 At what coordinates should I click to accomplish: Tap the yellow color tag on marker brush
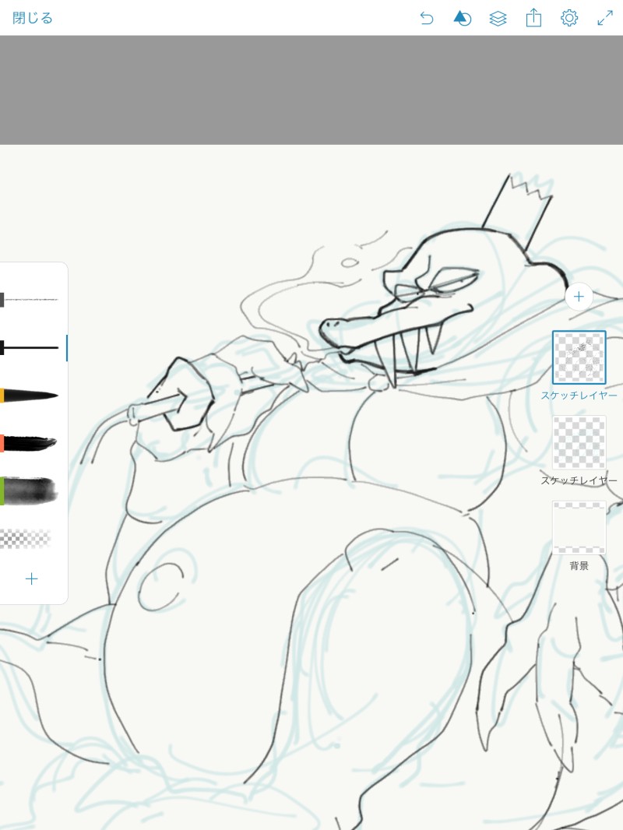point(2,396)
